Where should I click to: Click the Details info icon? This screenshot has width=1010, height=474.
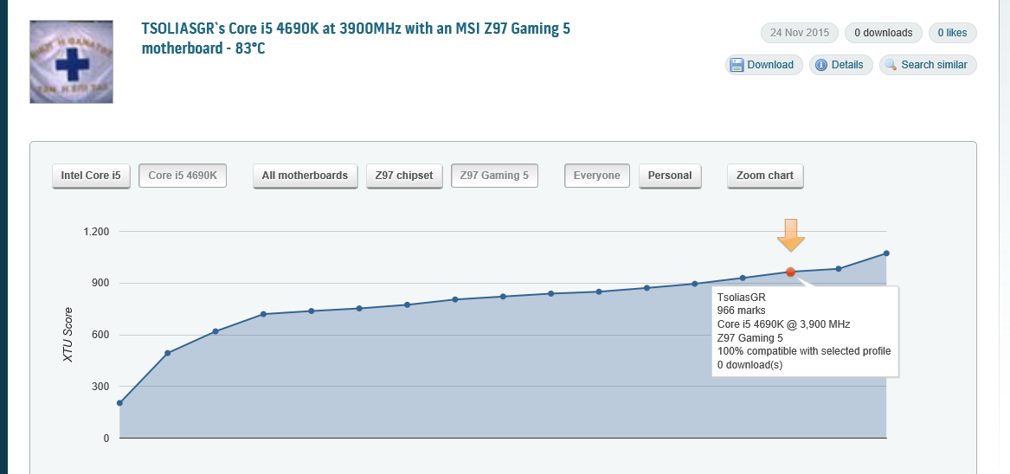click(821, 65)
